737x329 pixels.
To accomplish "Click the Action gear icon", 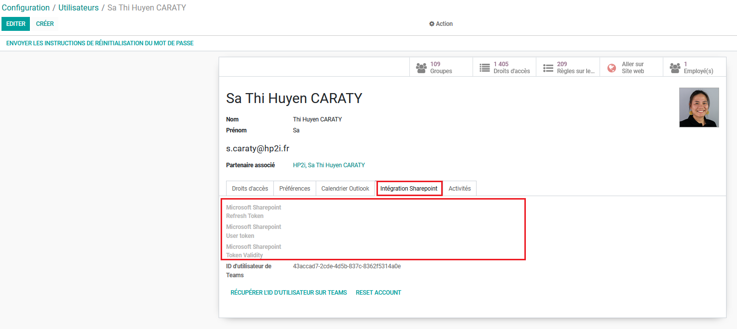I will pos(432,24).
